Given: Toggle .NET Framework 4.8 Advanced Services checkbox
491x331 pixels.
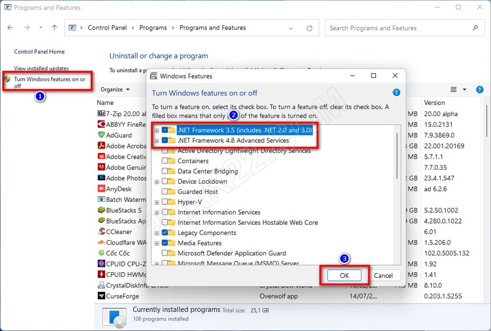Looking at the screenshot, I should click(x=165, y=141).
